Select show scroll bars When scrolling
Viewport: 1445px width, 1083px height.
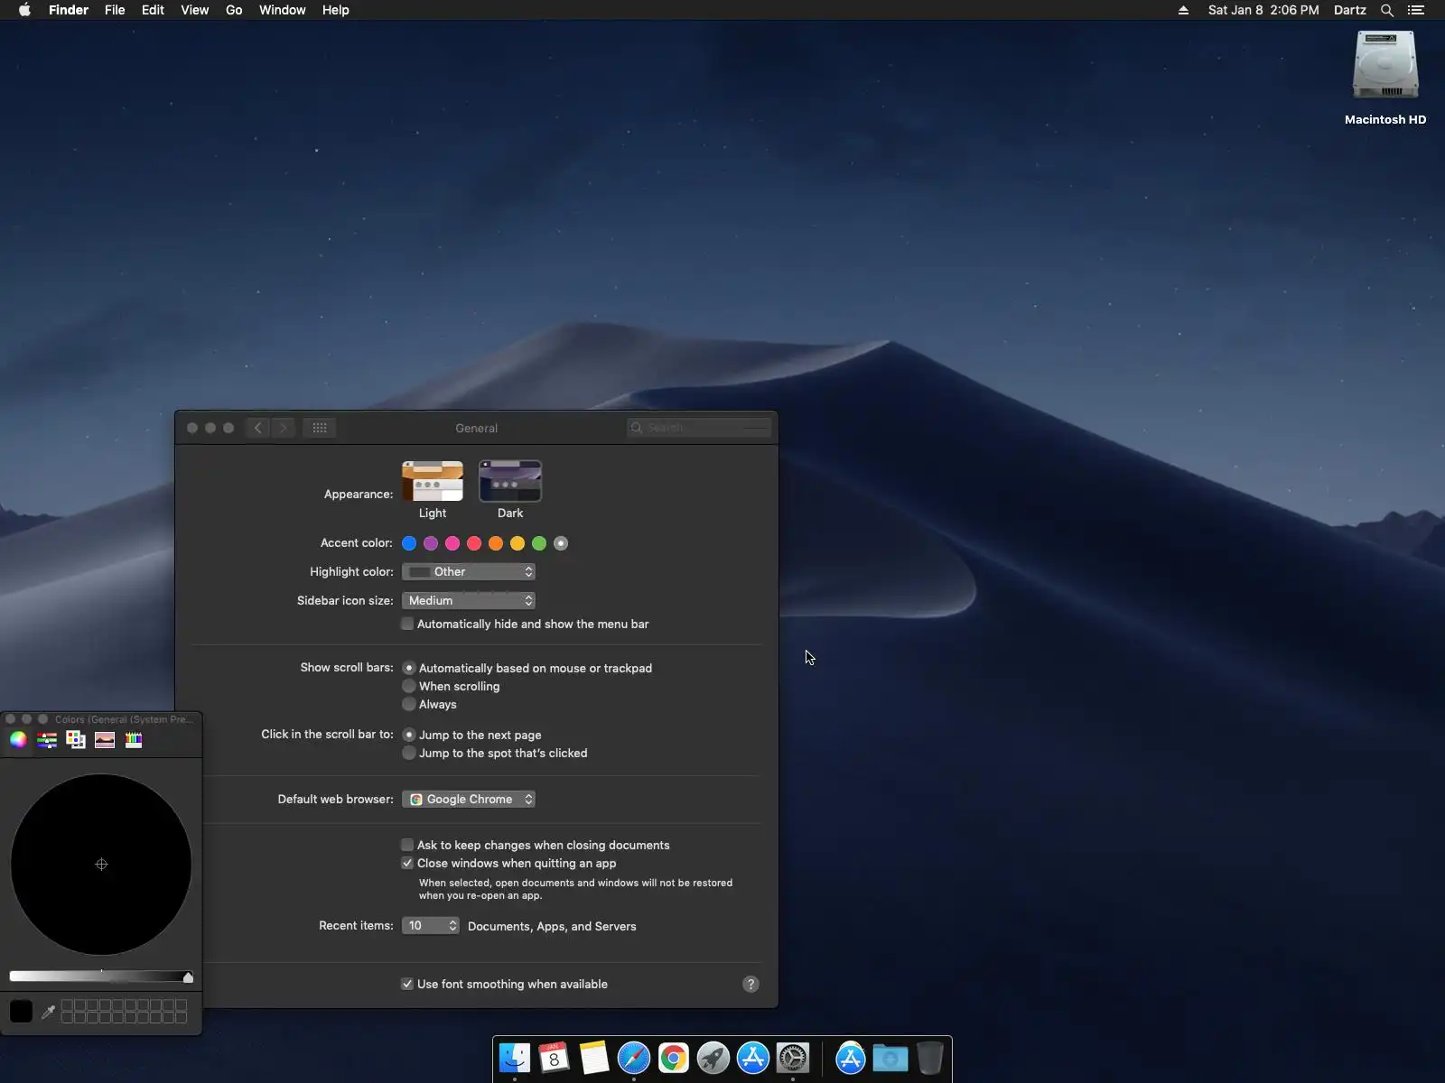click(409, 686)
